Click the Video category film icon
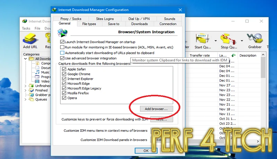The image size is (277, 159). [37, 81]
